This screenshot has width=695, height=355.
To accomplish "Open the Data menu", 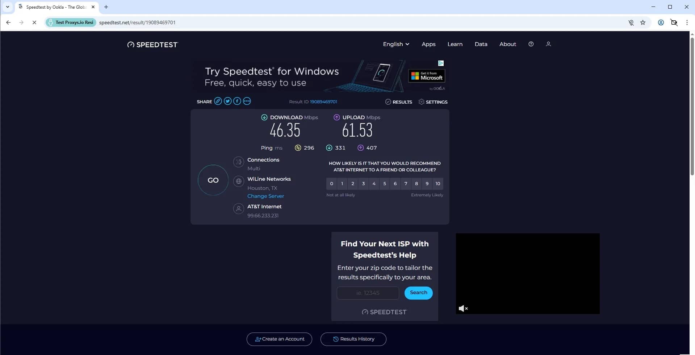I will click(481, 44).
